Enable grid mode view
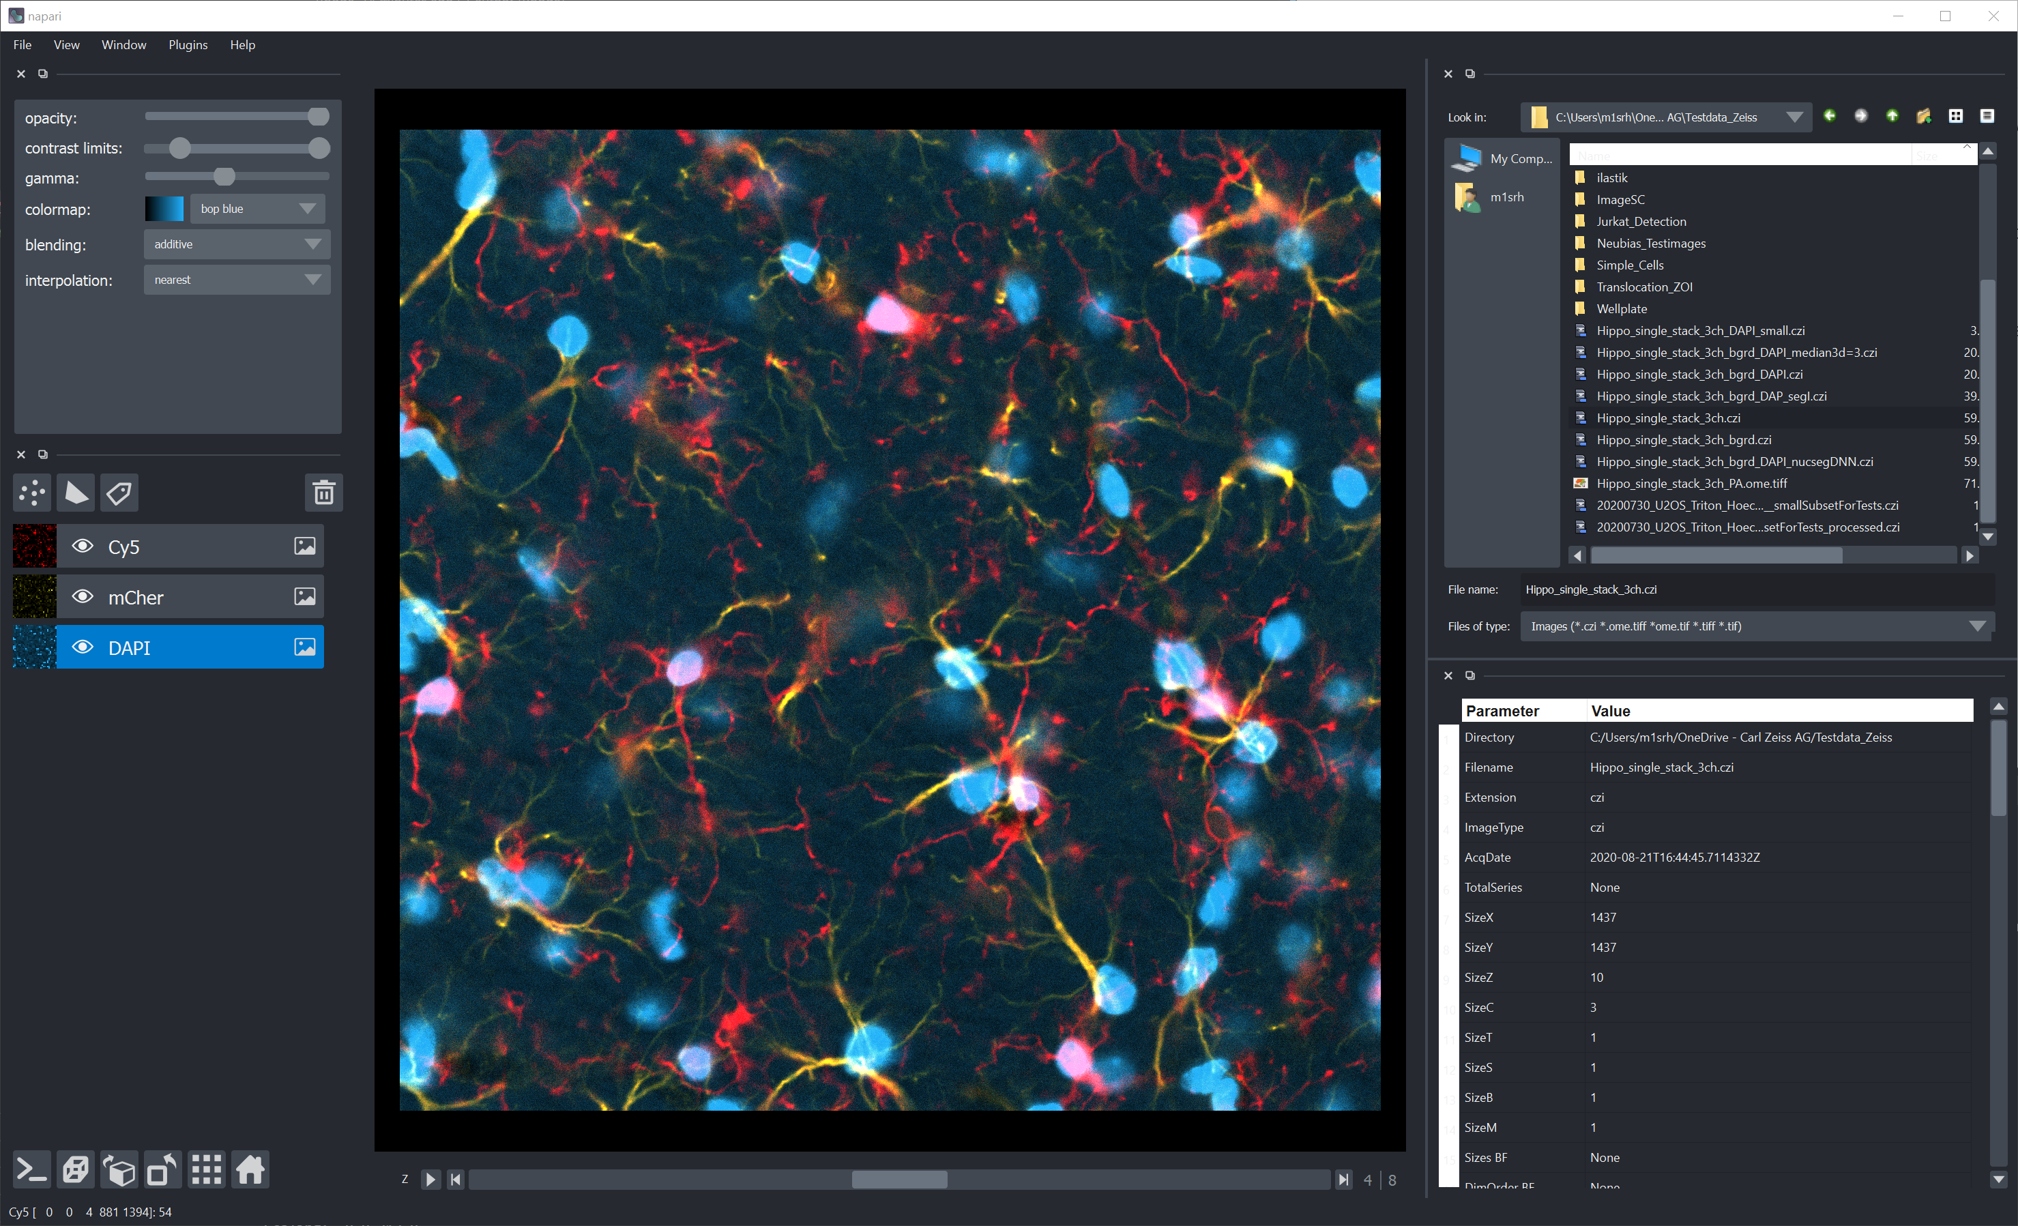This screenshot has width=2018, height=1226. (x=207, y=1169)
